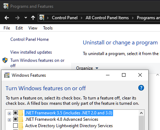The width and height of the screenshot is (160, 130).
Task: Click the Uninstall or change a program heading
Action: 120,43
